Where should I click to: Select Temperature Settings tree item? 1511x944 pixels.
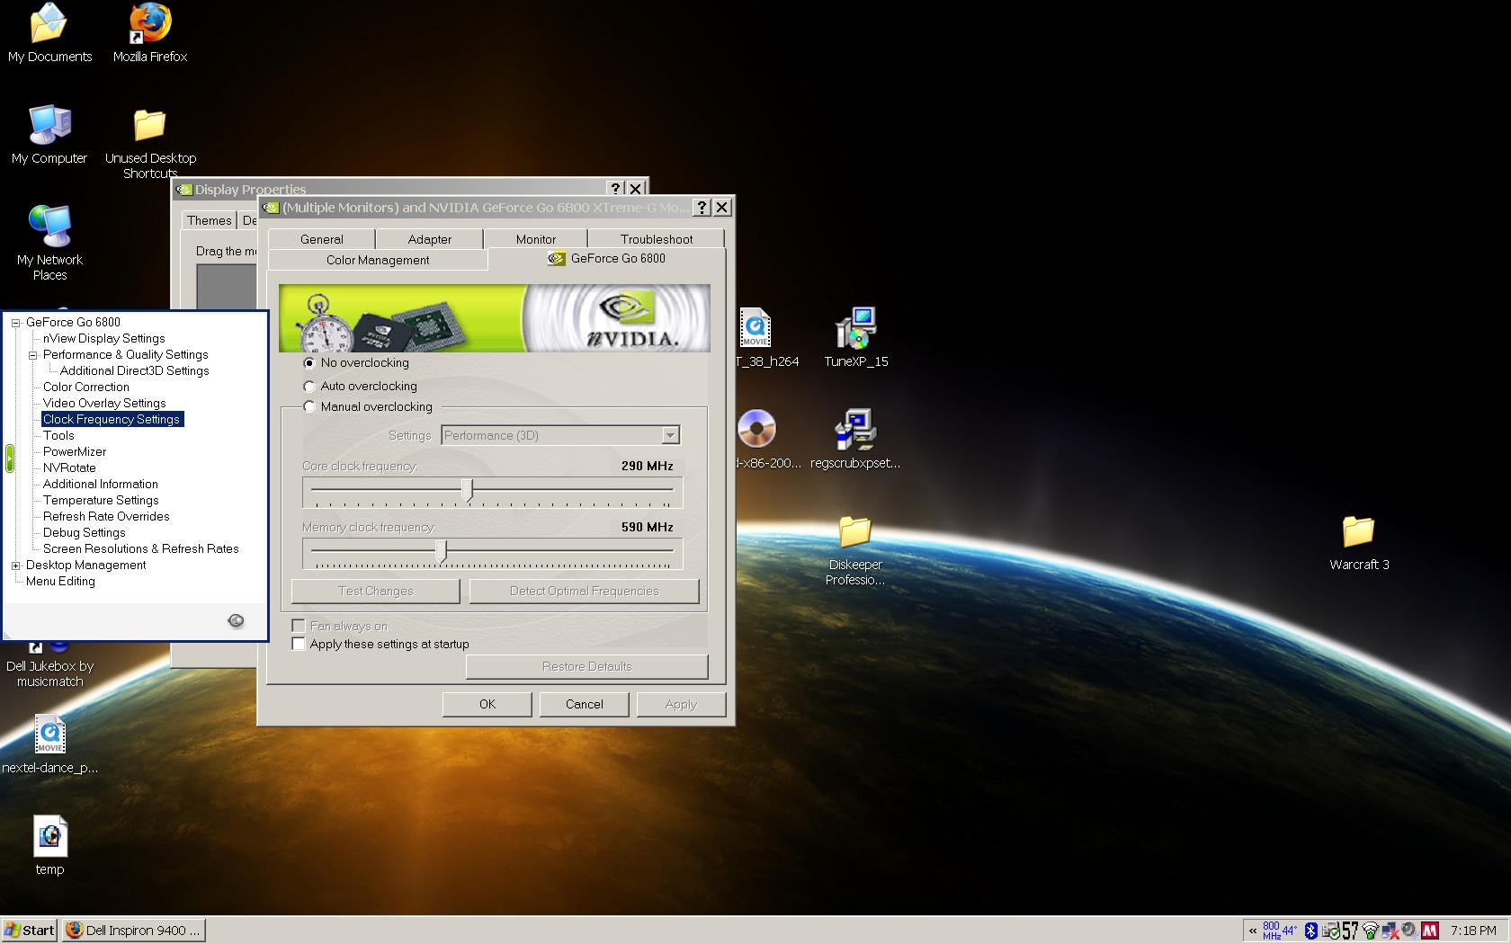pos(101,500)
